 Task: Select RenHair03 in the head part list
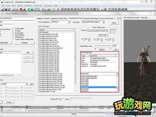pyautogui.click(x=99, y=89)
